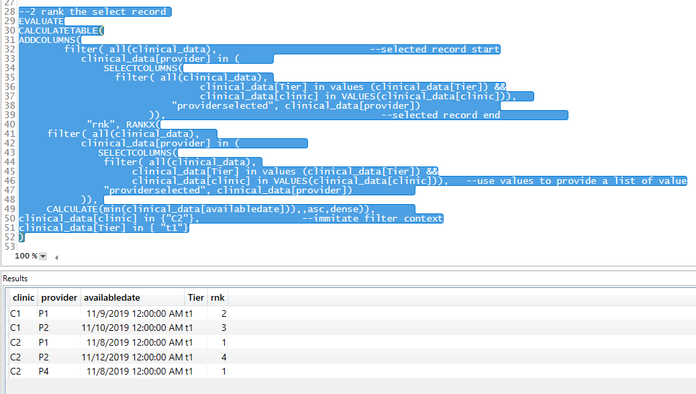
Task: Click cell 11/12/2019 12:00:00 AM
Action: [x=132, y=357]
